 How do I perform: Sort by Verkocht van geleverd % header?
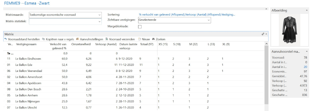(58, 46)
